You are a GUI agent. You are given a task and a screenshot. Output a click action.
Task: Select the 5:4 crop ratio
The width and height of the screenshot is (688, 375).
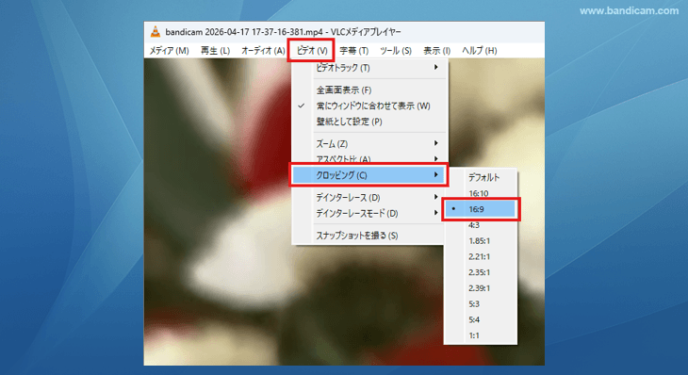(481, 319)
